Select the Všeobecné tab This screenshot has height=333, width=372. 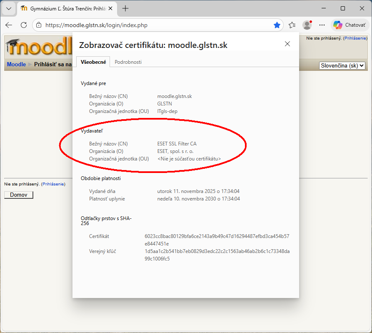pos(92,62)
